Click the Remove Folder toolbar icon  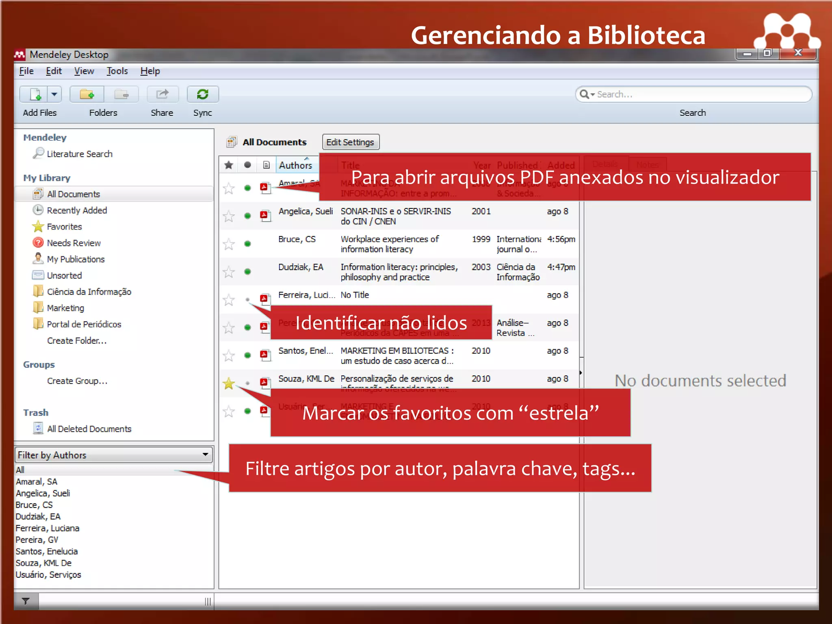[121, 94]
